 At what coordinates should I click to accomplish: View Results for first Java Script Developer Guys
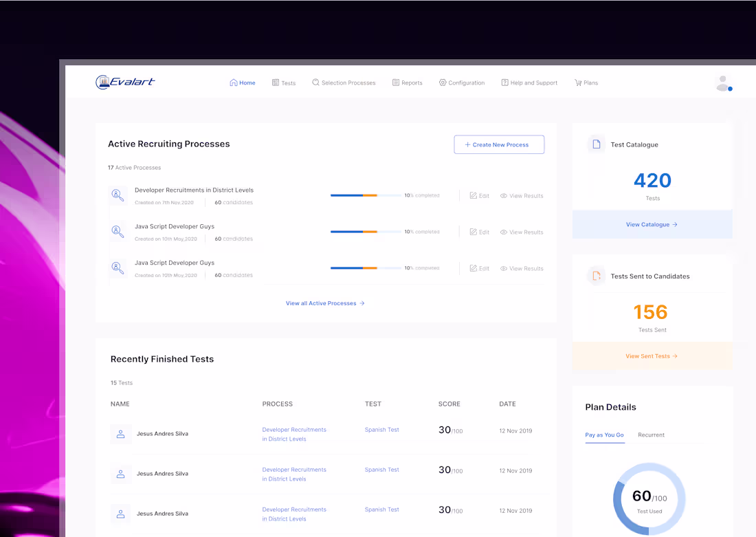click(x=522, y=232)
